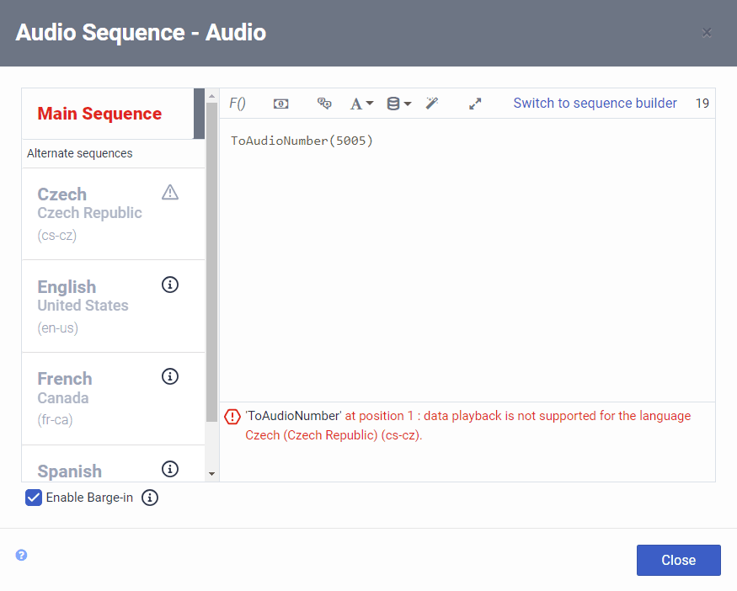Click the info icon beside French Canada
737x591 pixels.
click(x=169, y=376)
